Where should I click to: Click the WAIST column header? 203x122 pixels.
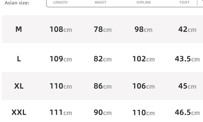(x=100, y=2)
